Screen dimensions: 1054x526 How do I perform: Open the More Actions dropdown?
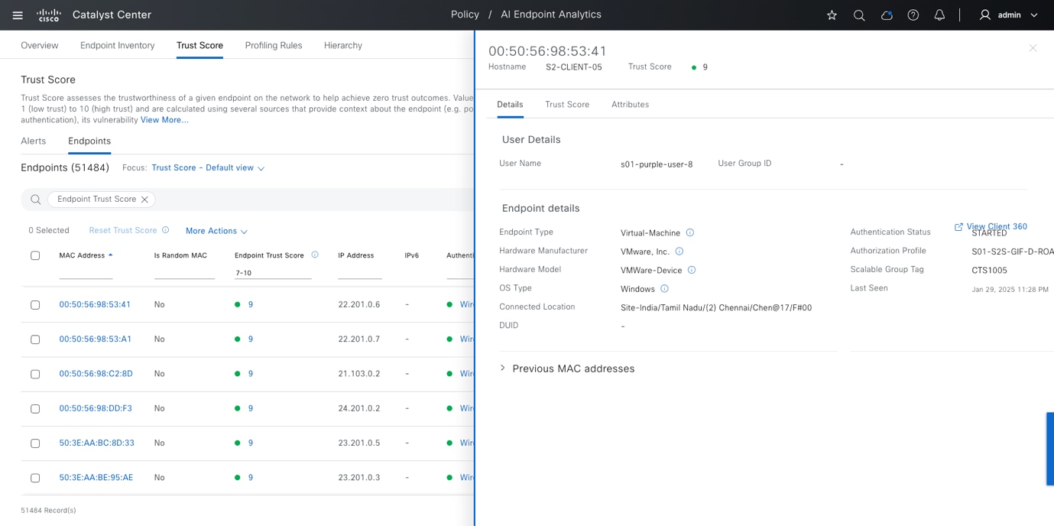[216, 231]
